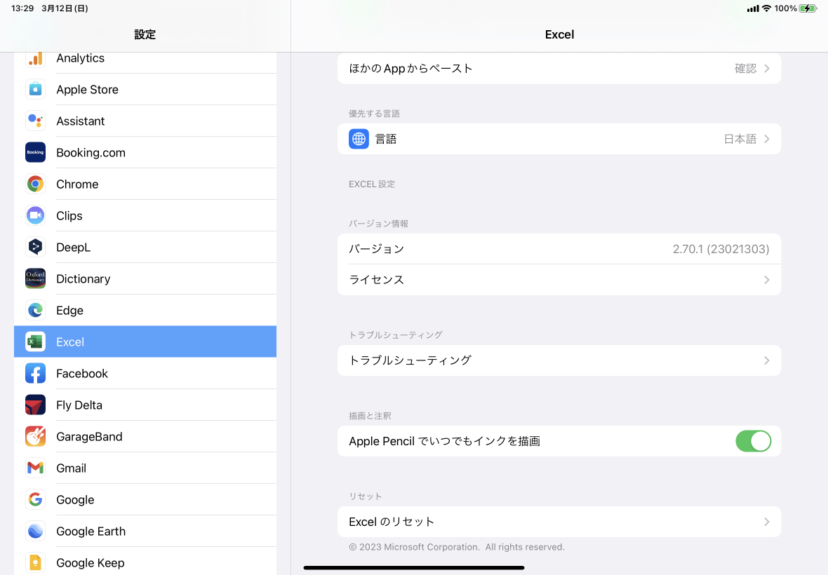Viewport: 828px width, 575px height.
Task: Tap version number 2.70.1 (23021303)
Action: point(721,249)
